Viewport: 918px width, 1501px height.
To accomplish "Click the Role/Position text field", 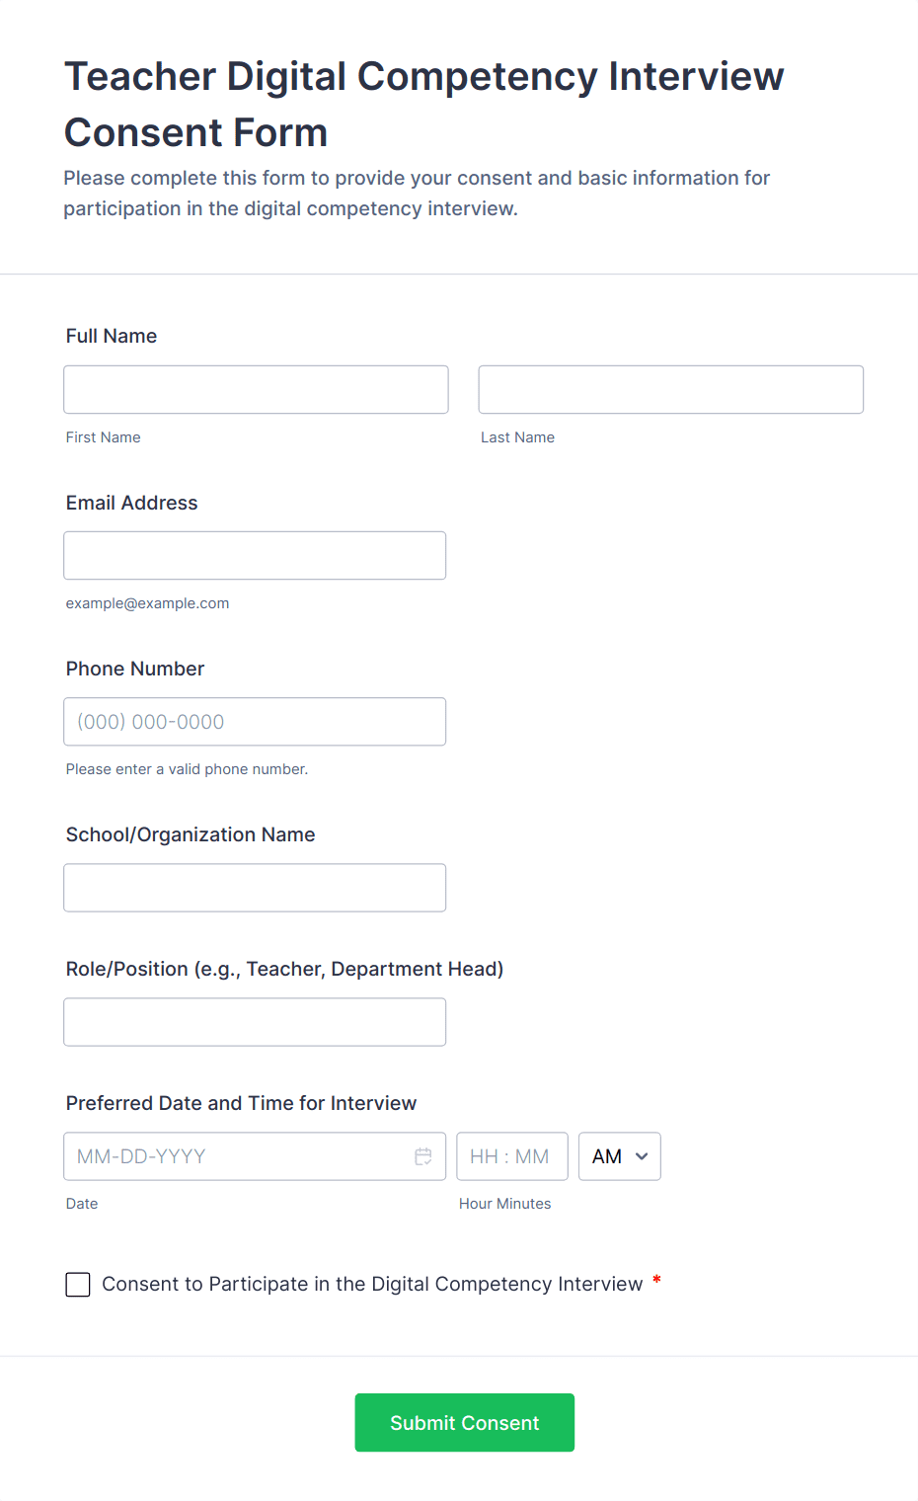I will point(255,1022).
